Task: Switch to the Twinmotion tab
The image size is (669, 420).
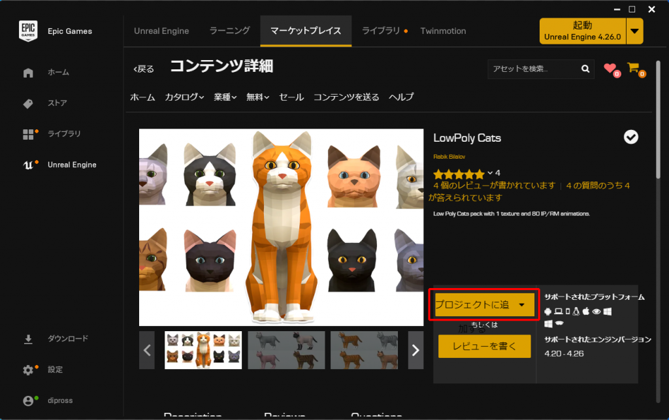Action: (444, 31)
